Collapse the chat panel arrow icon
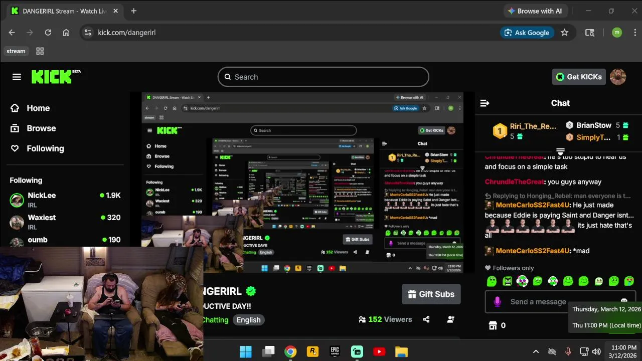Viewport: 642px width, 361px height. pyautogui.click(x=485, y=103)
